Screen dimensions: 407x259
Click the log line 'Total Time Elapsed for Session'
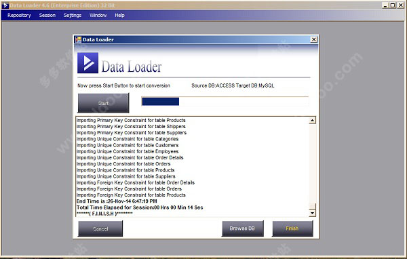coord(140,207)
